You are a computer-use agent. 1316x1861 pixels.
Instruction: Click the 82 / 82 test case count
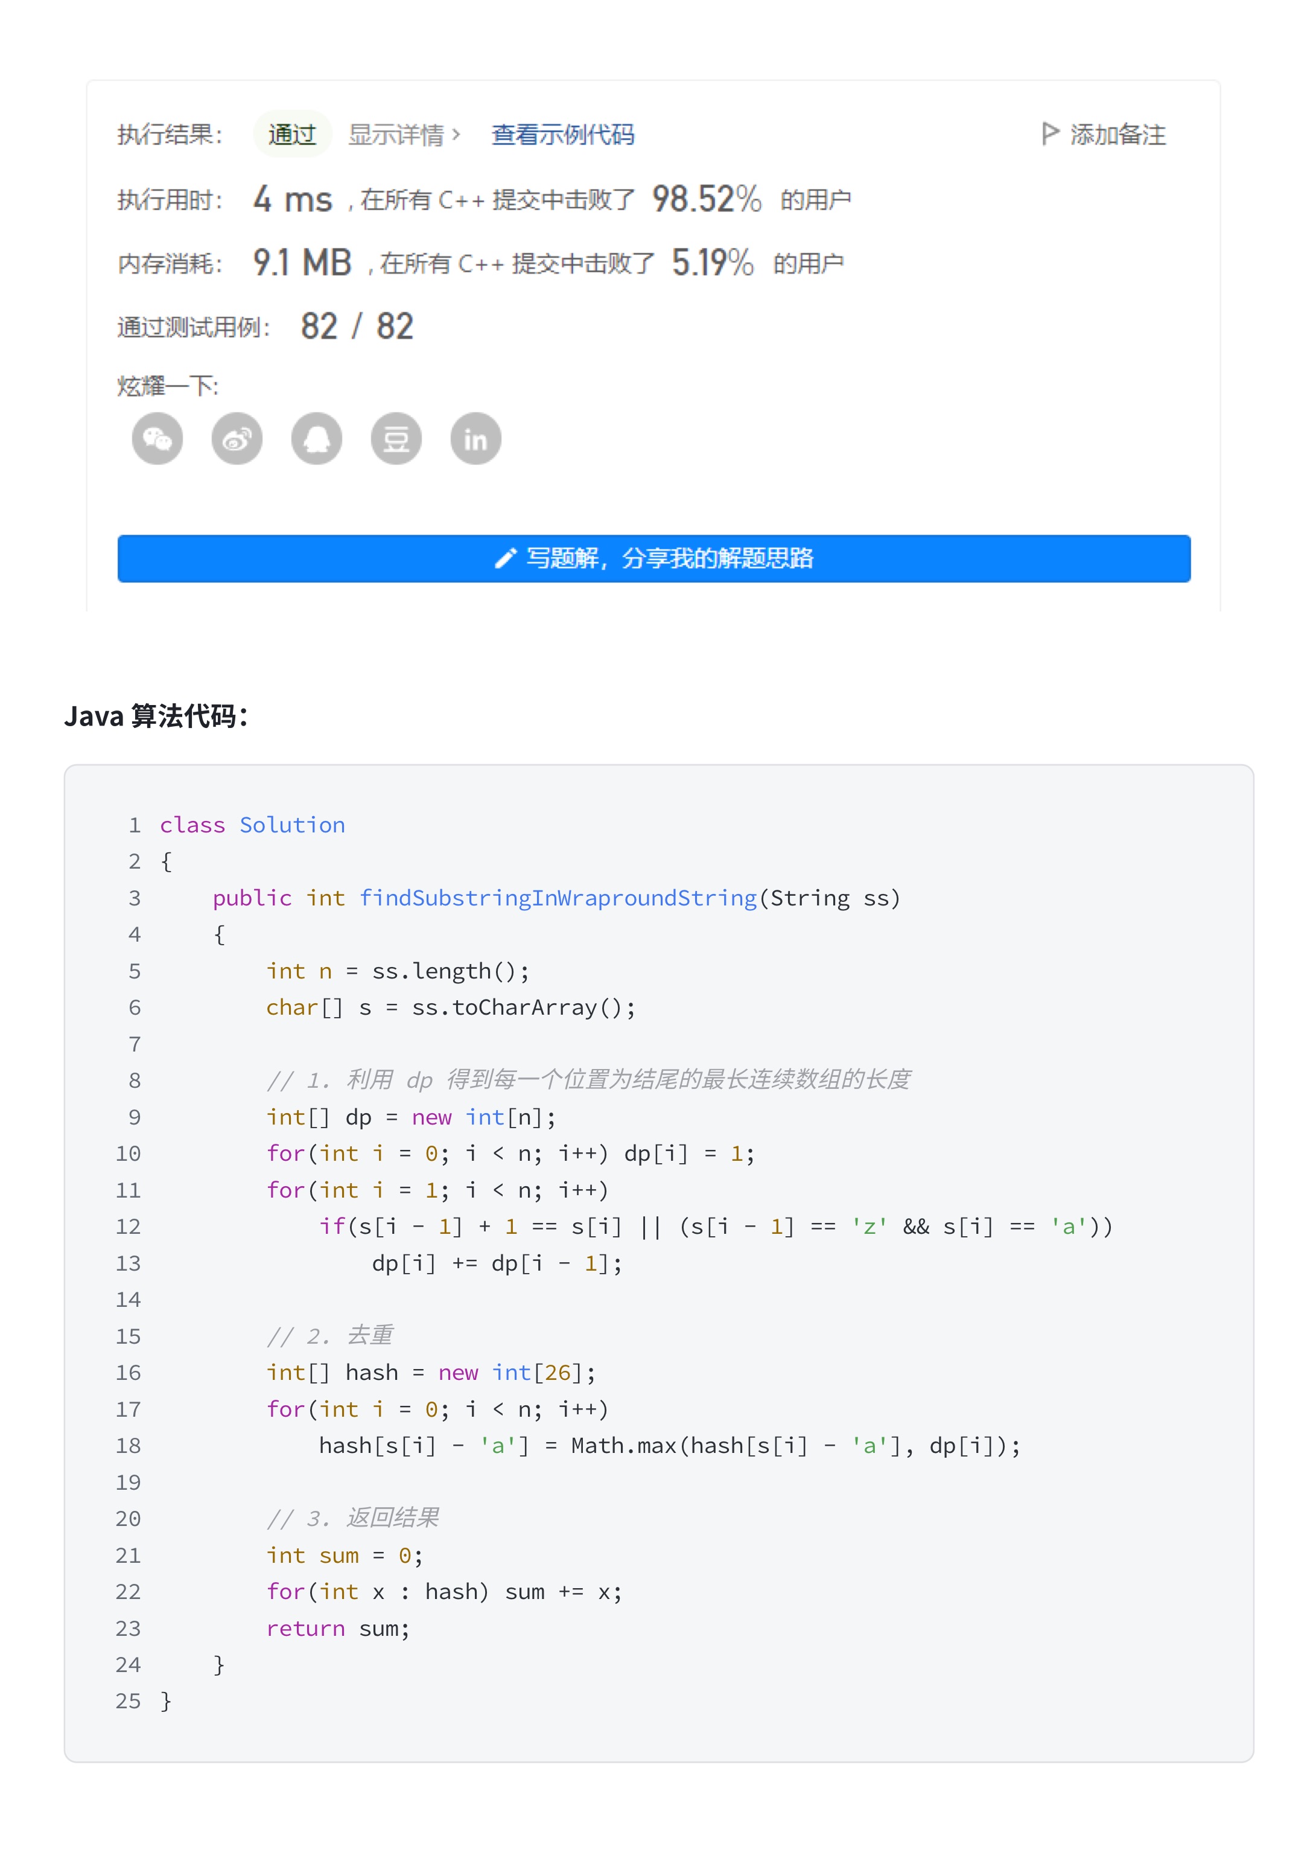tap(357, 327)
